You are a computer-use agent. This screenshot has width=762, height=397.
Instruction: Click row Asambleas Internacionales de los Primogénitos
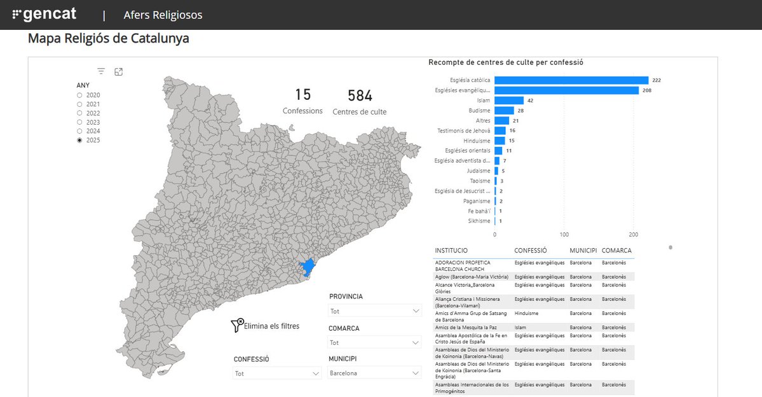[534, 387]
